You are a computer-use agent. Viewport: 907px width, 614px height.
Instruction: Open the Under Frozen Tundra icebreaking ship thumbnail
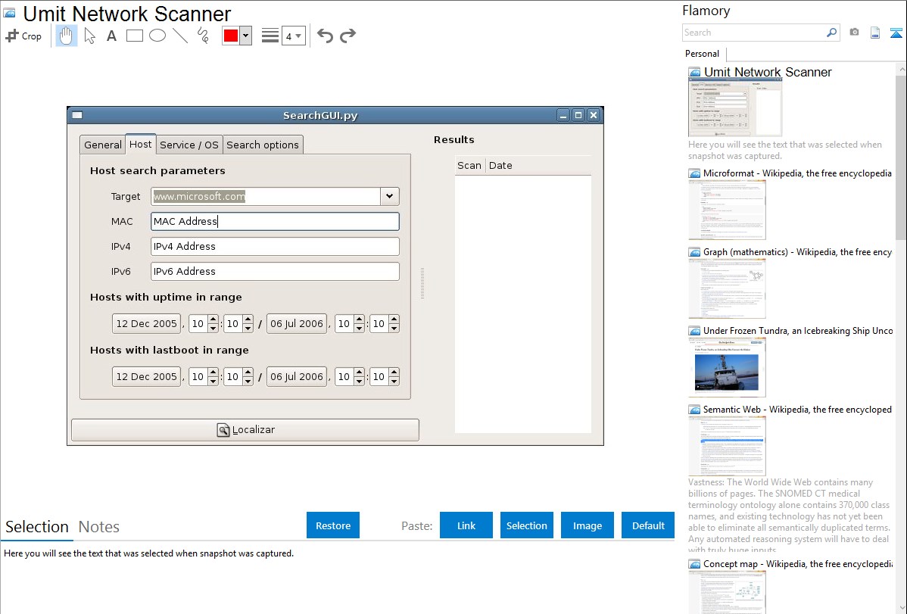tap(727, 367)
